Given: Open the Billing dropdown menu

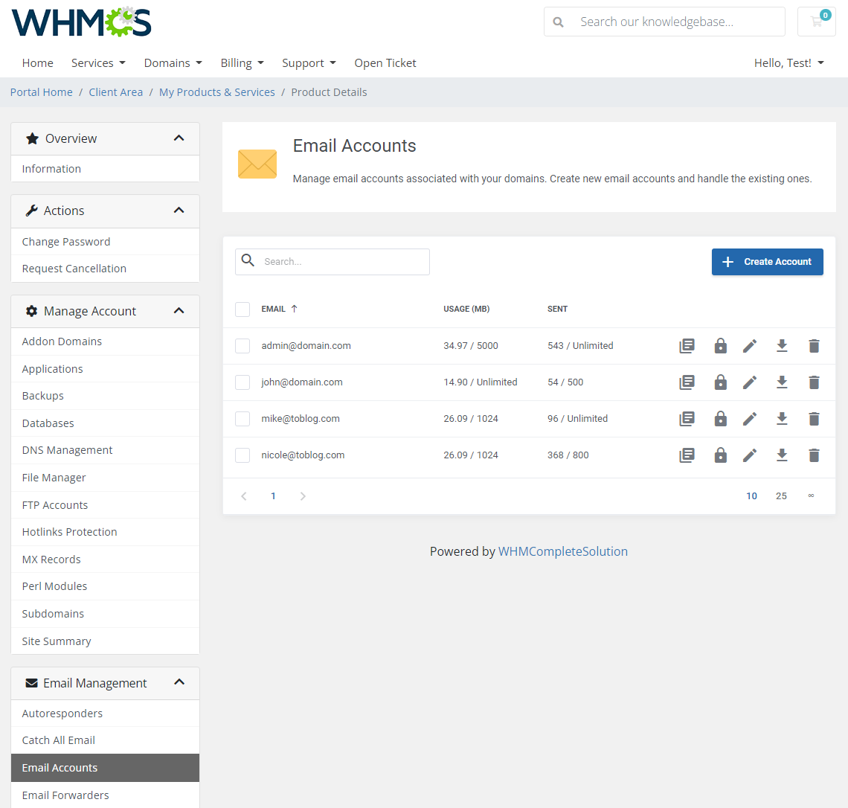Looking at the screenshot, I should (x=242, y=62).
